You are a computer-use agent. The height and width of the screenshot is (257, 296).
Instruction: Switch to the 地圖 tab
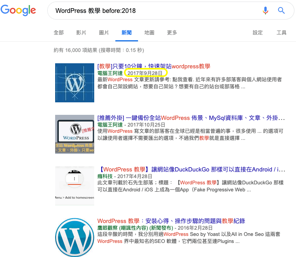tap(149, 33)
